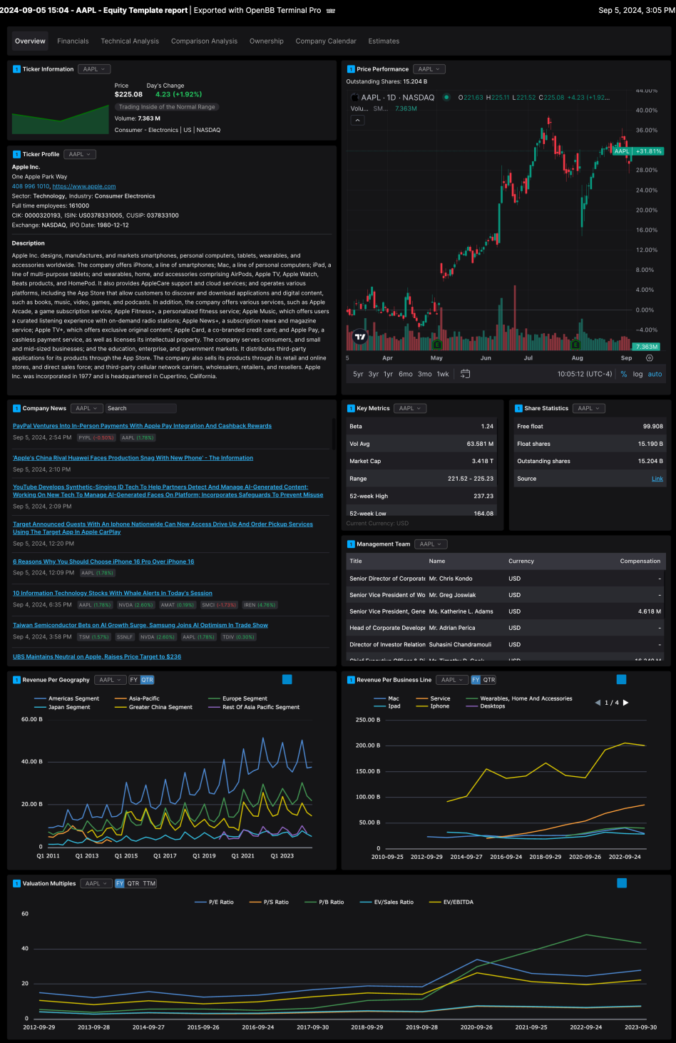Click the Price Performance widget number badge

click(351, 69)
